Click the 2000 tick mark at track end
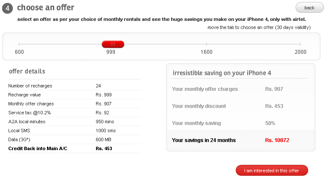The height and width of the screenshot is (180, 327). click(x=300, y=44)
